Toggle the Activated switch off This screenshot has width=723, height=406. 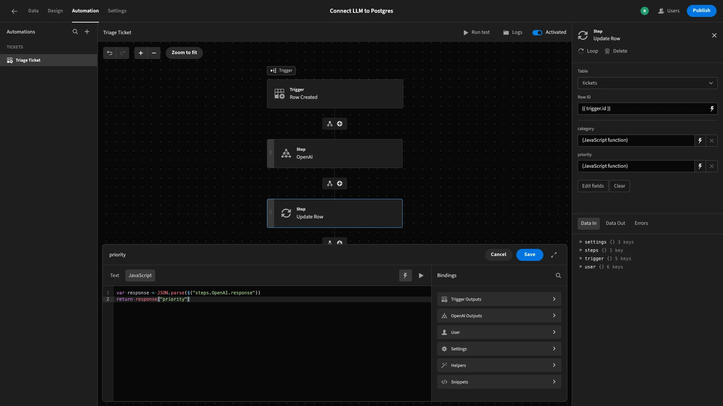[x=537, y=33]
